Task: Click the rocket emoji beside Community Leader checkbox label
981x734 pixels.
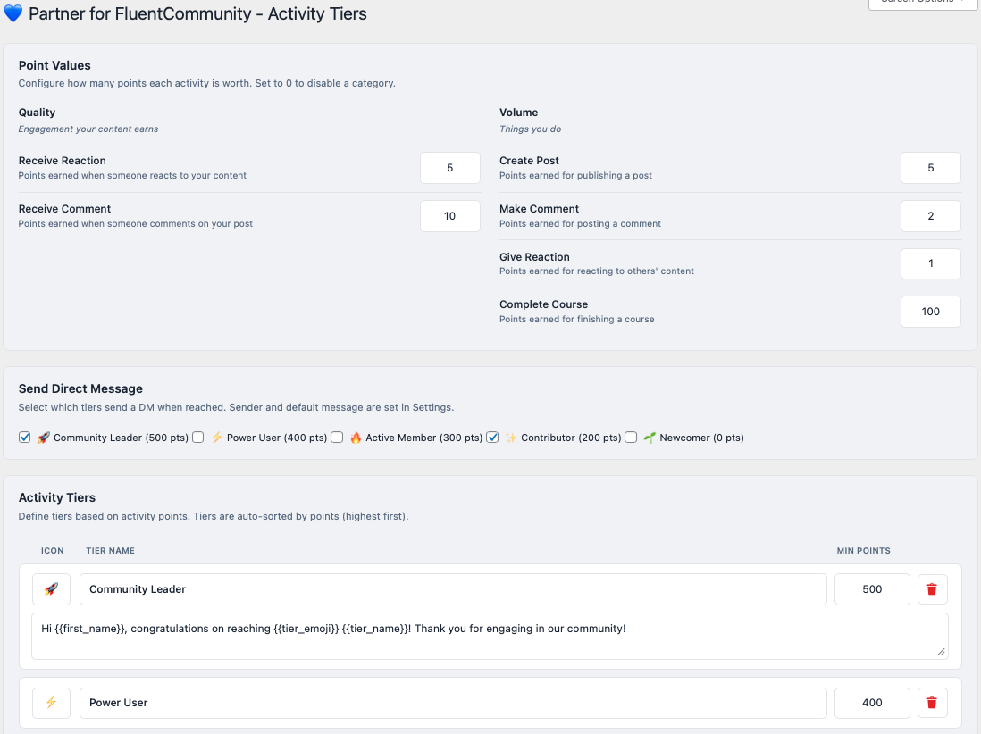Action: (43, 438)
